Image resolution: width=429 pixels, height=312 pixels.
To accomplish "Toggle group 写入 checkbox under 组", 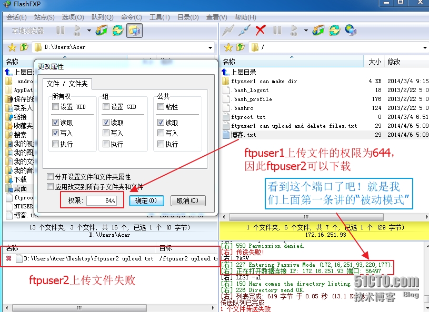I will (x=106, y=133).
